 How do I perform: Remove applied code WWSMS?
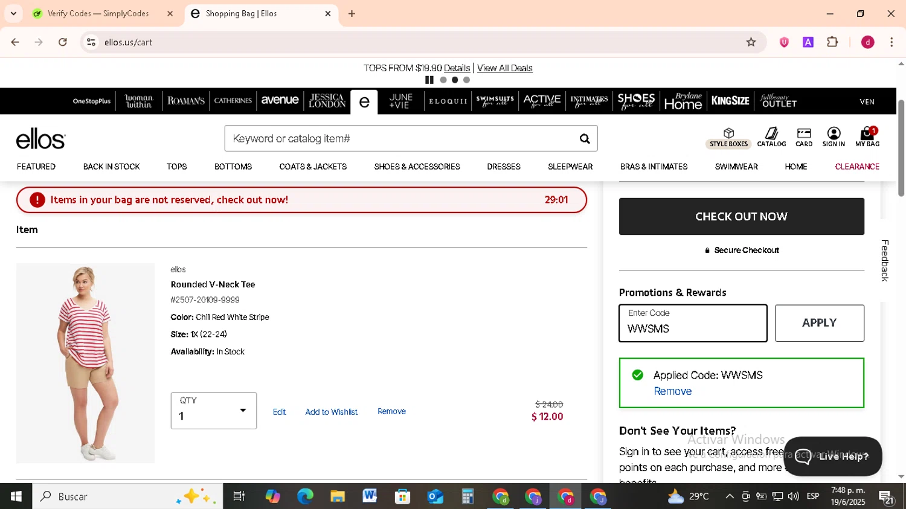tap(672, 391)
